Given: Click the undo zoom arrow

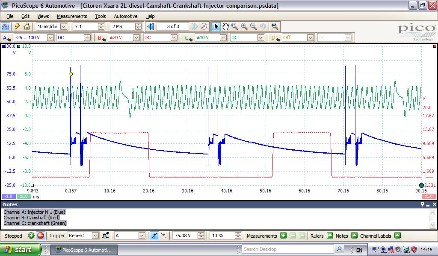Looking at the screenshot, I should tap(263, 26).
